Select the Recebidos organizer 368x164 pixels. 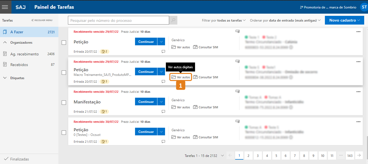pyautogui.click(x=19, y=65)
